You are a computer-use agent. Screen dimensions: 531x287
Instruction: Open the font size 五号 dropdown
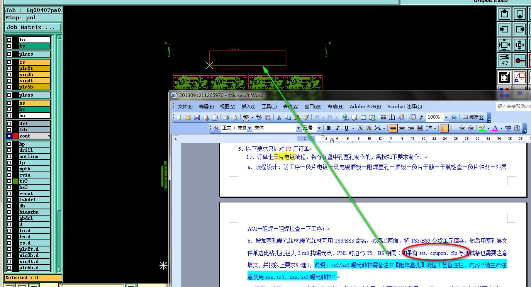(x=319, y=128)
